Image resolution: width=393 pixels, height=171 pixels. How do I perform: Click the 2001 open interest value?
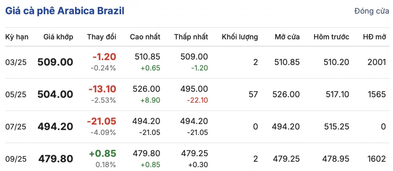[x=377, y=62]
